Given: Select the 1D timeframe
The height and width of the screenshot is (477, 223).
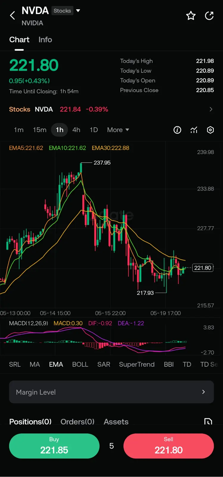Looking at the screenshot, I should pos(94,130).
